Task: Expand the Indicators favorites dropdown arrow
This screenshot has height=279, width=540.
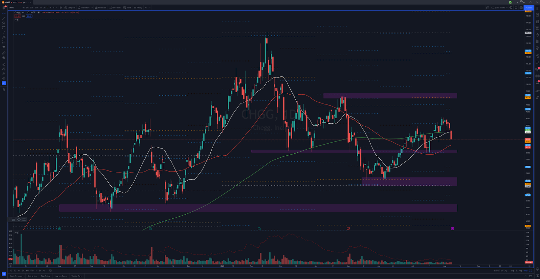Action: [92, 7]
